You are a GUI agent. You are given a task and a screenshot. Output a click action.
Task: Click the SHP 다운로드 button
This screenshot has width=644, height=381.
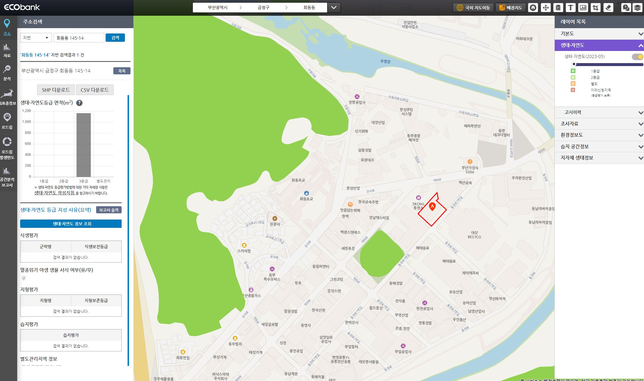(x=56, y=90)
